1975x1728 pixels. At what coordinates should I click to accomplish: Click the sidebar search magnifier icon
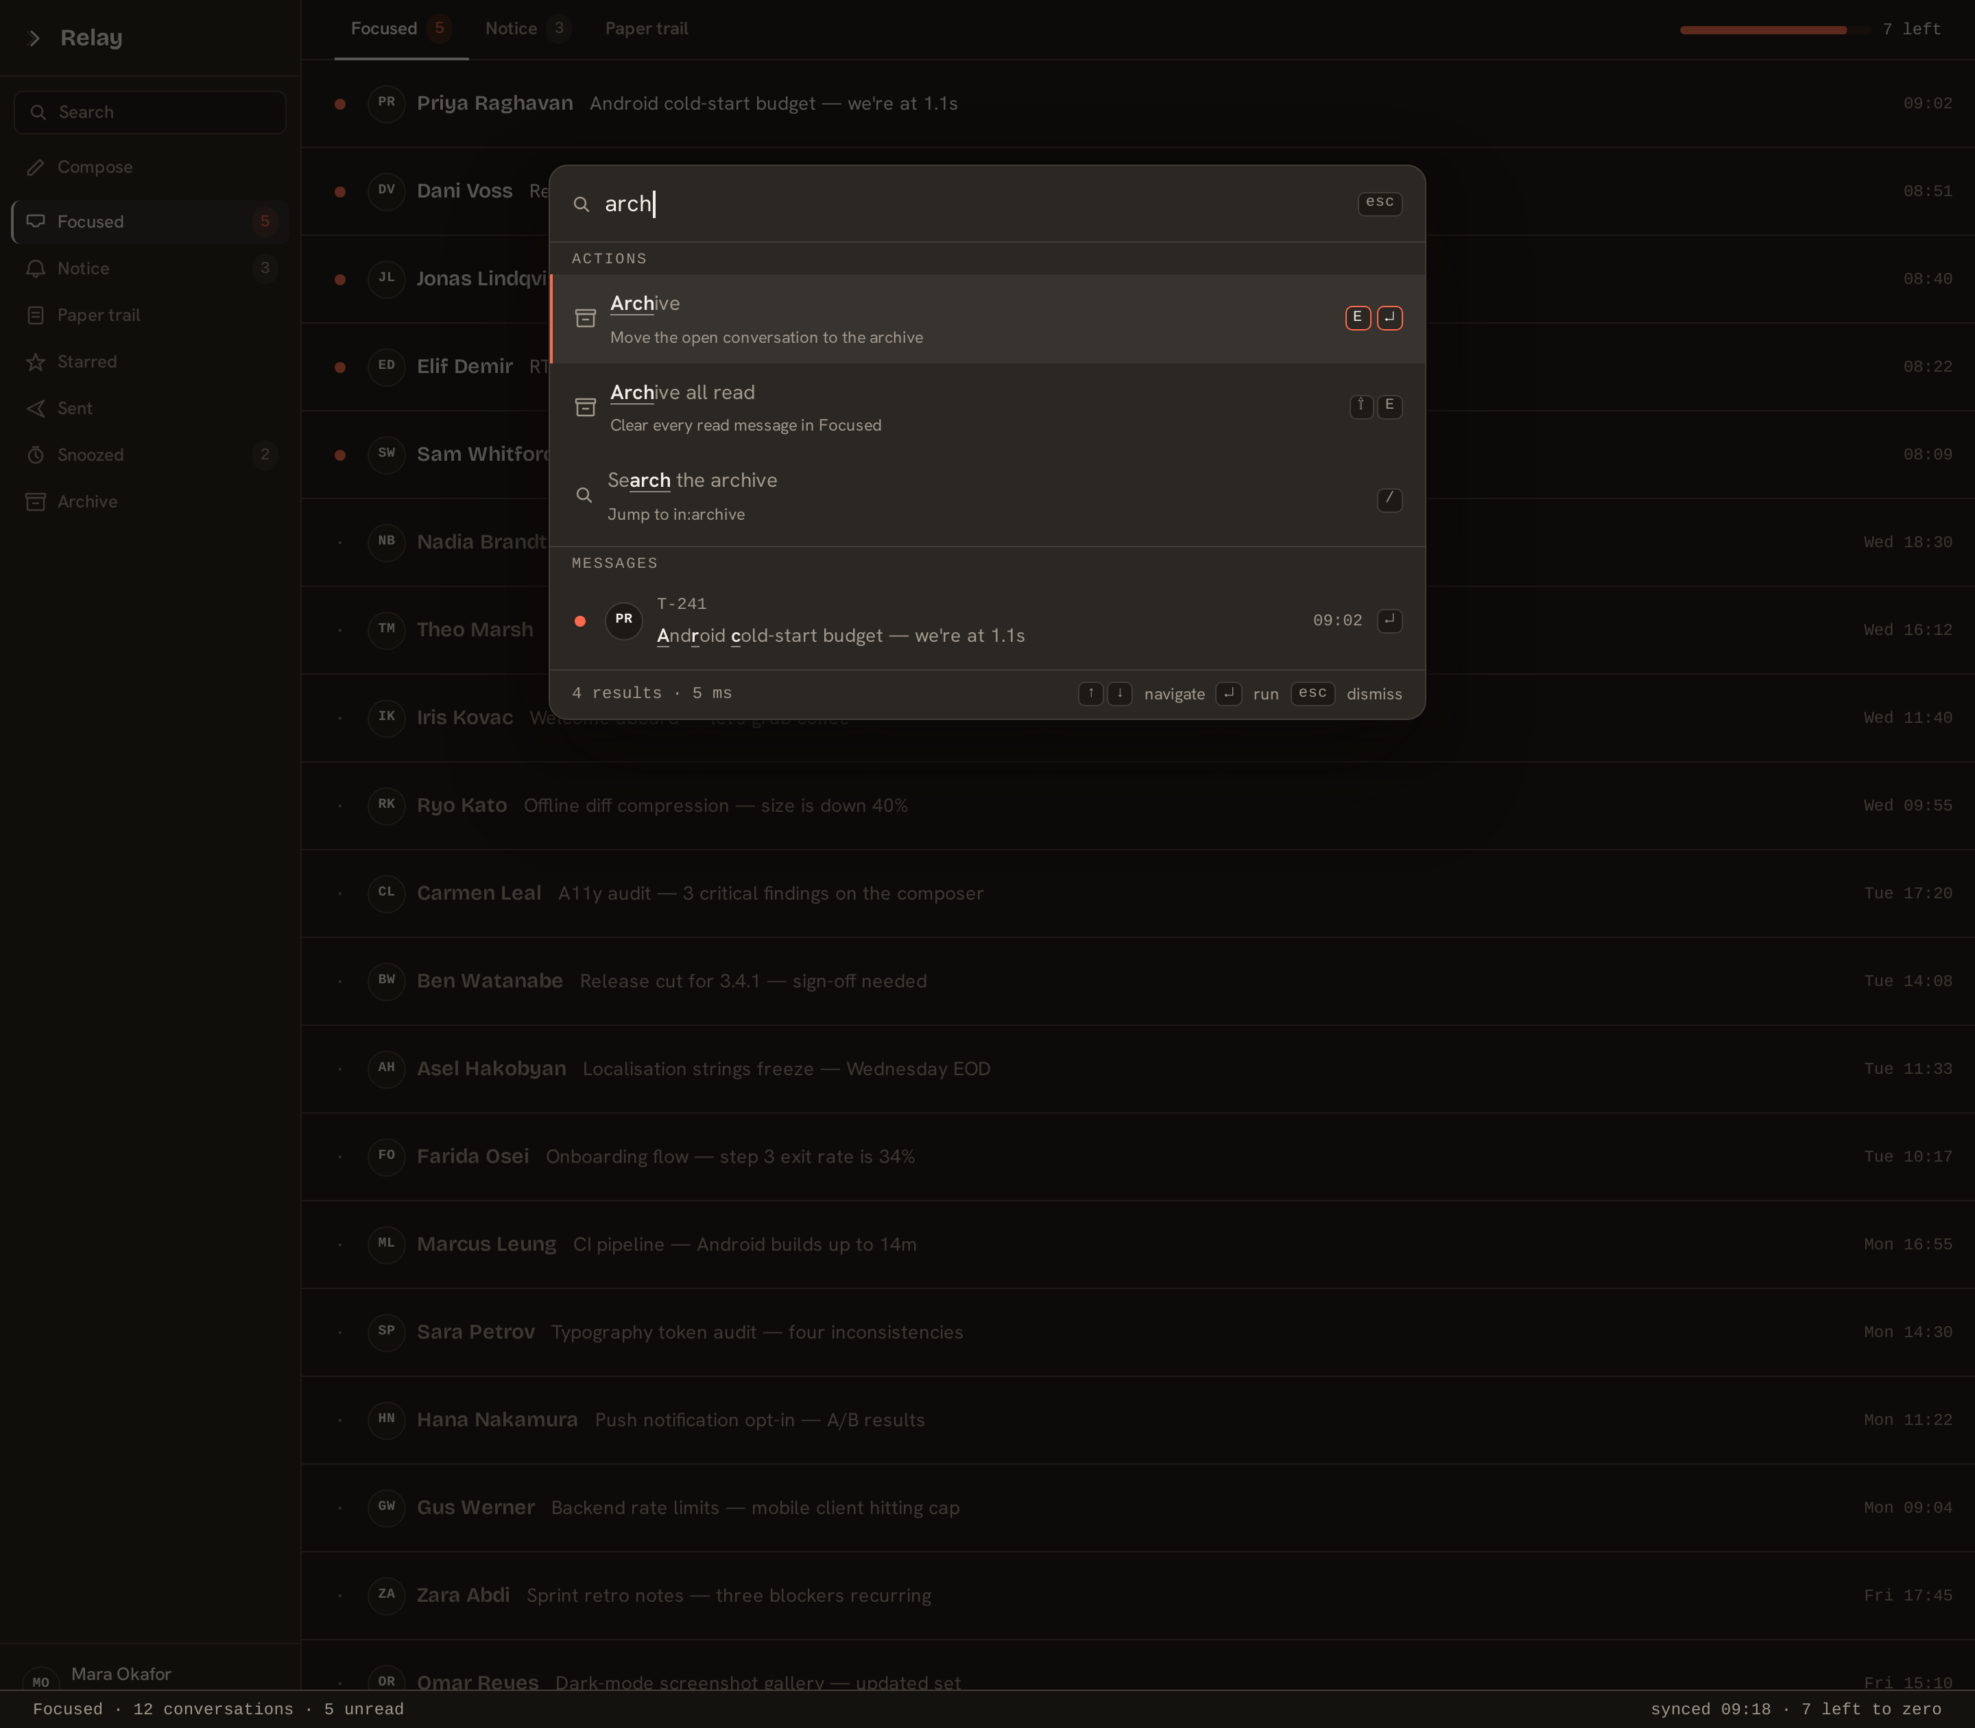click(x=38, y=113)
